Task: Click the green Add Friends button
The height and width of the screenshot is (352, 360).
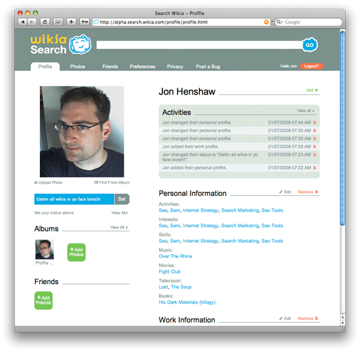Action: point(43,300)
